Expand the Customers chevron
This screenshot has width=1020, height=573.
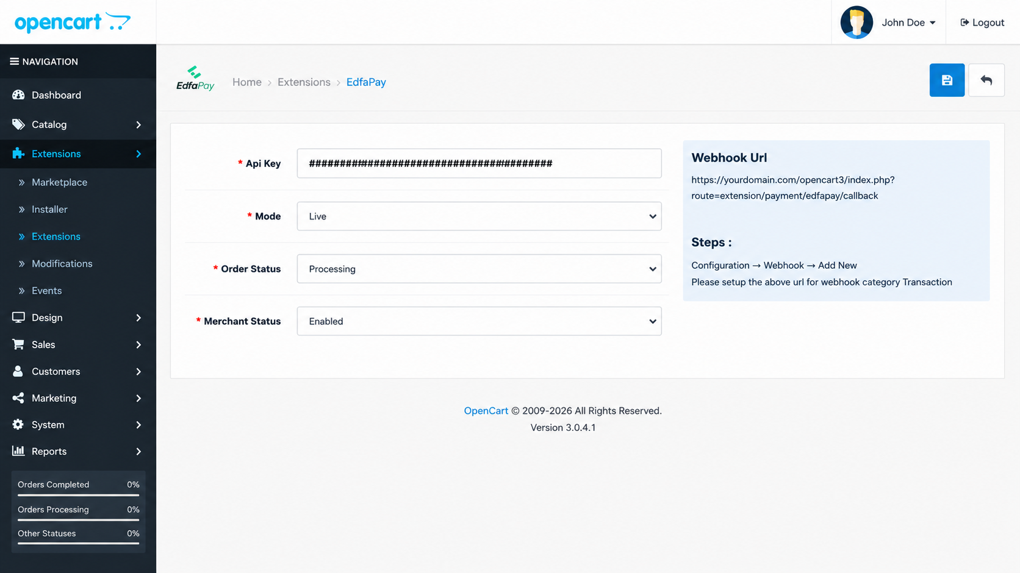point(138,371)
